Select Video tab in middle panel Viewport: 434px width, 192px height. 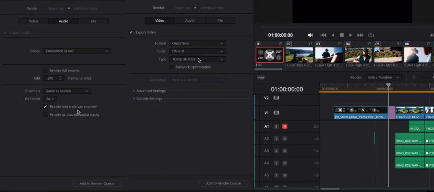pyautogui.click(x=159, y=20)
